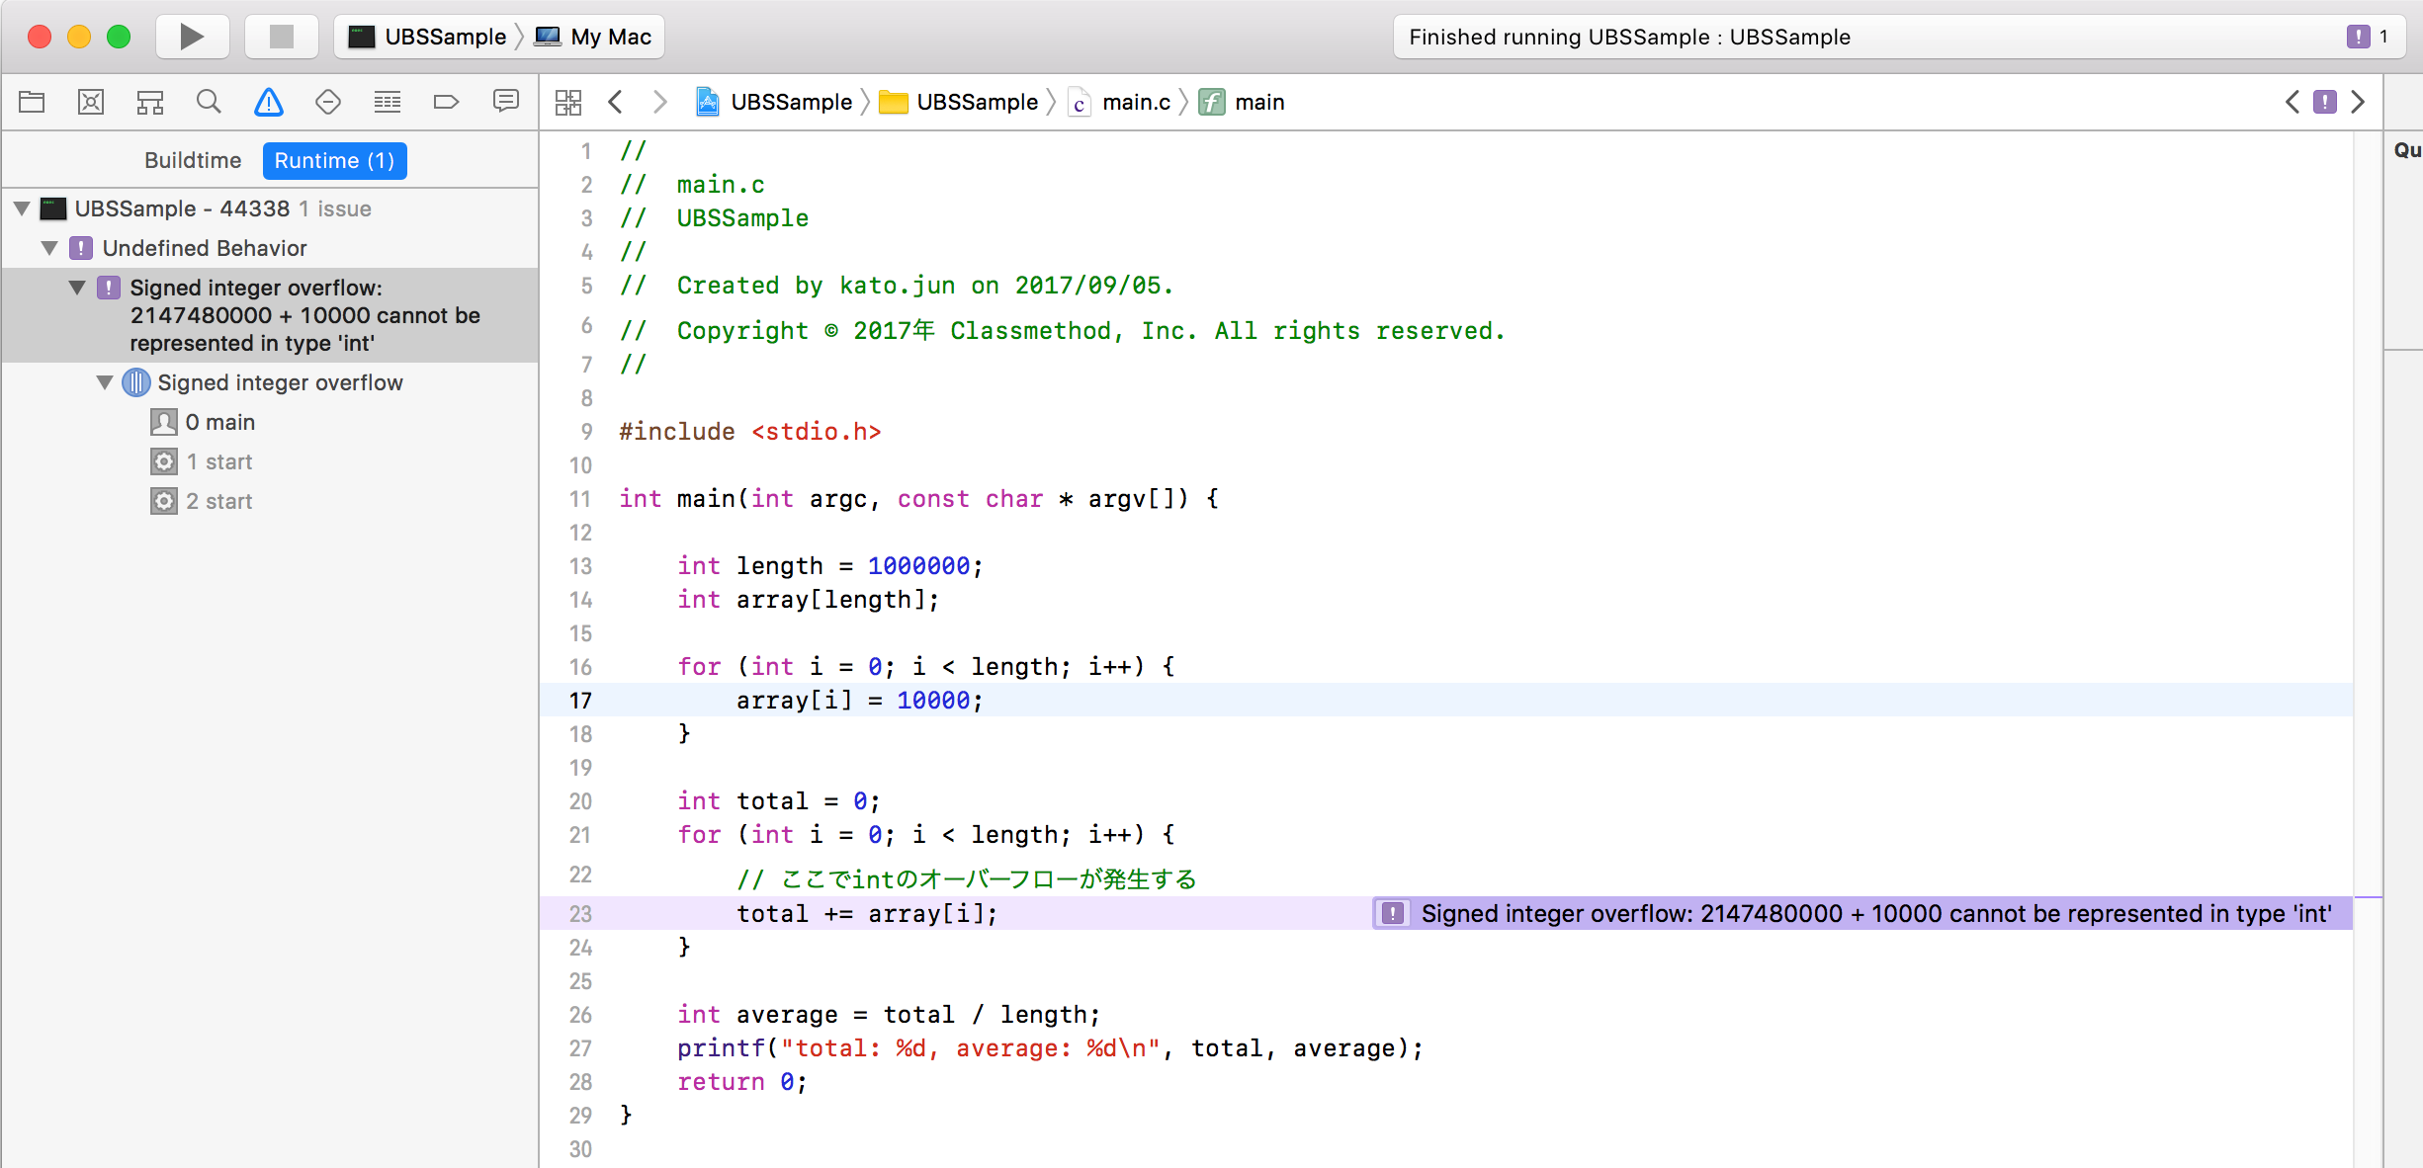Open the Debug navigator

coord(387,101)
